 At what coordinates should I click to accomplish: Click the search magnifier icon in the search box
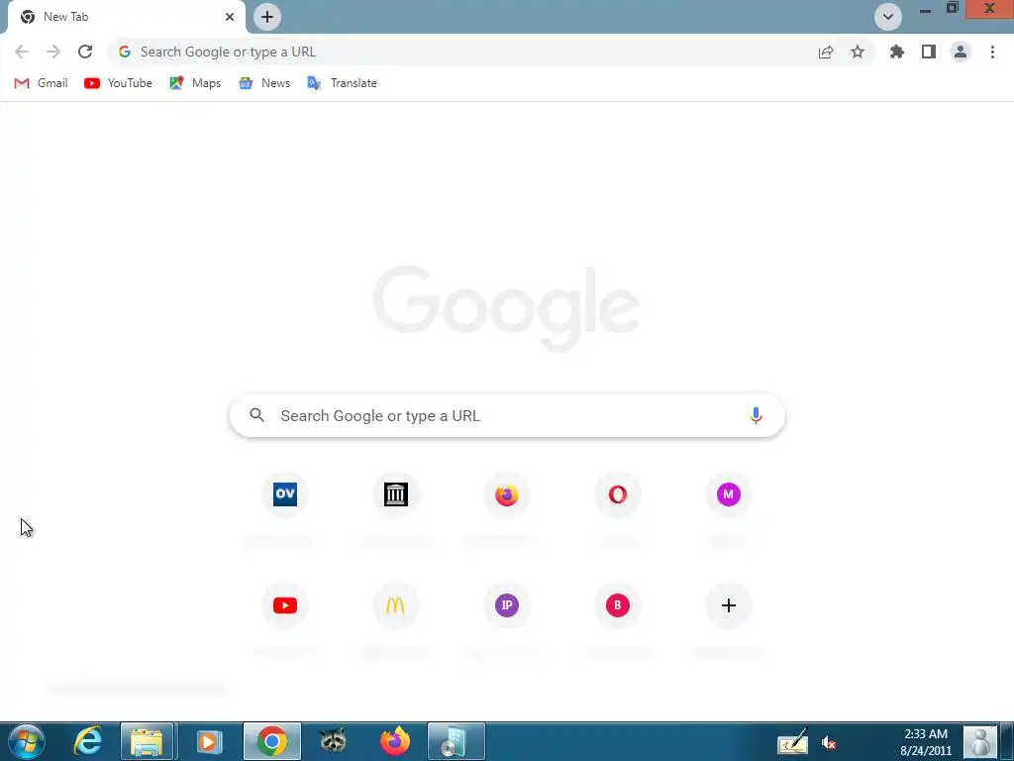coord(256,415)
